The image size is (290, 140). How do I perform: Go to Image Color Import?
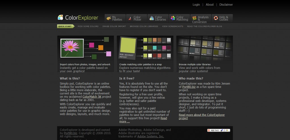coord(114,26)
